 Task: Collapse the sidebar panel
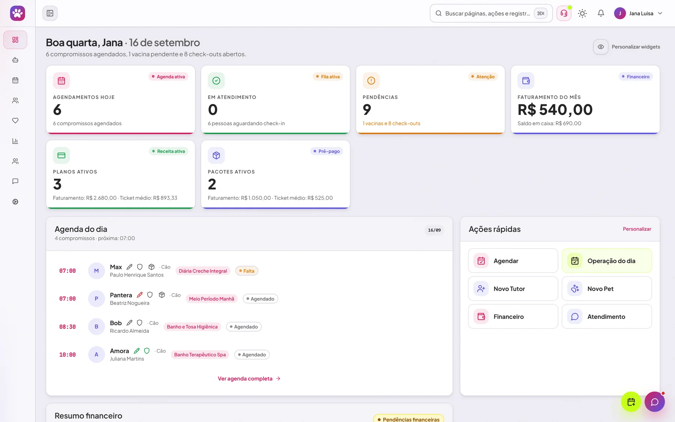pyautogui.click(x=50, y=13)
